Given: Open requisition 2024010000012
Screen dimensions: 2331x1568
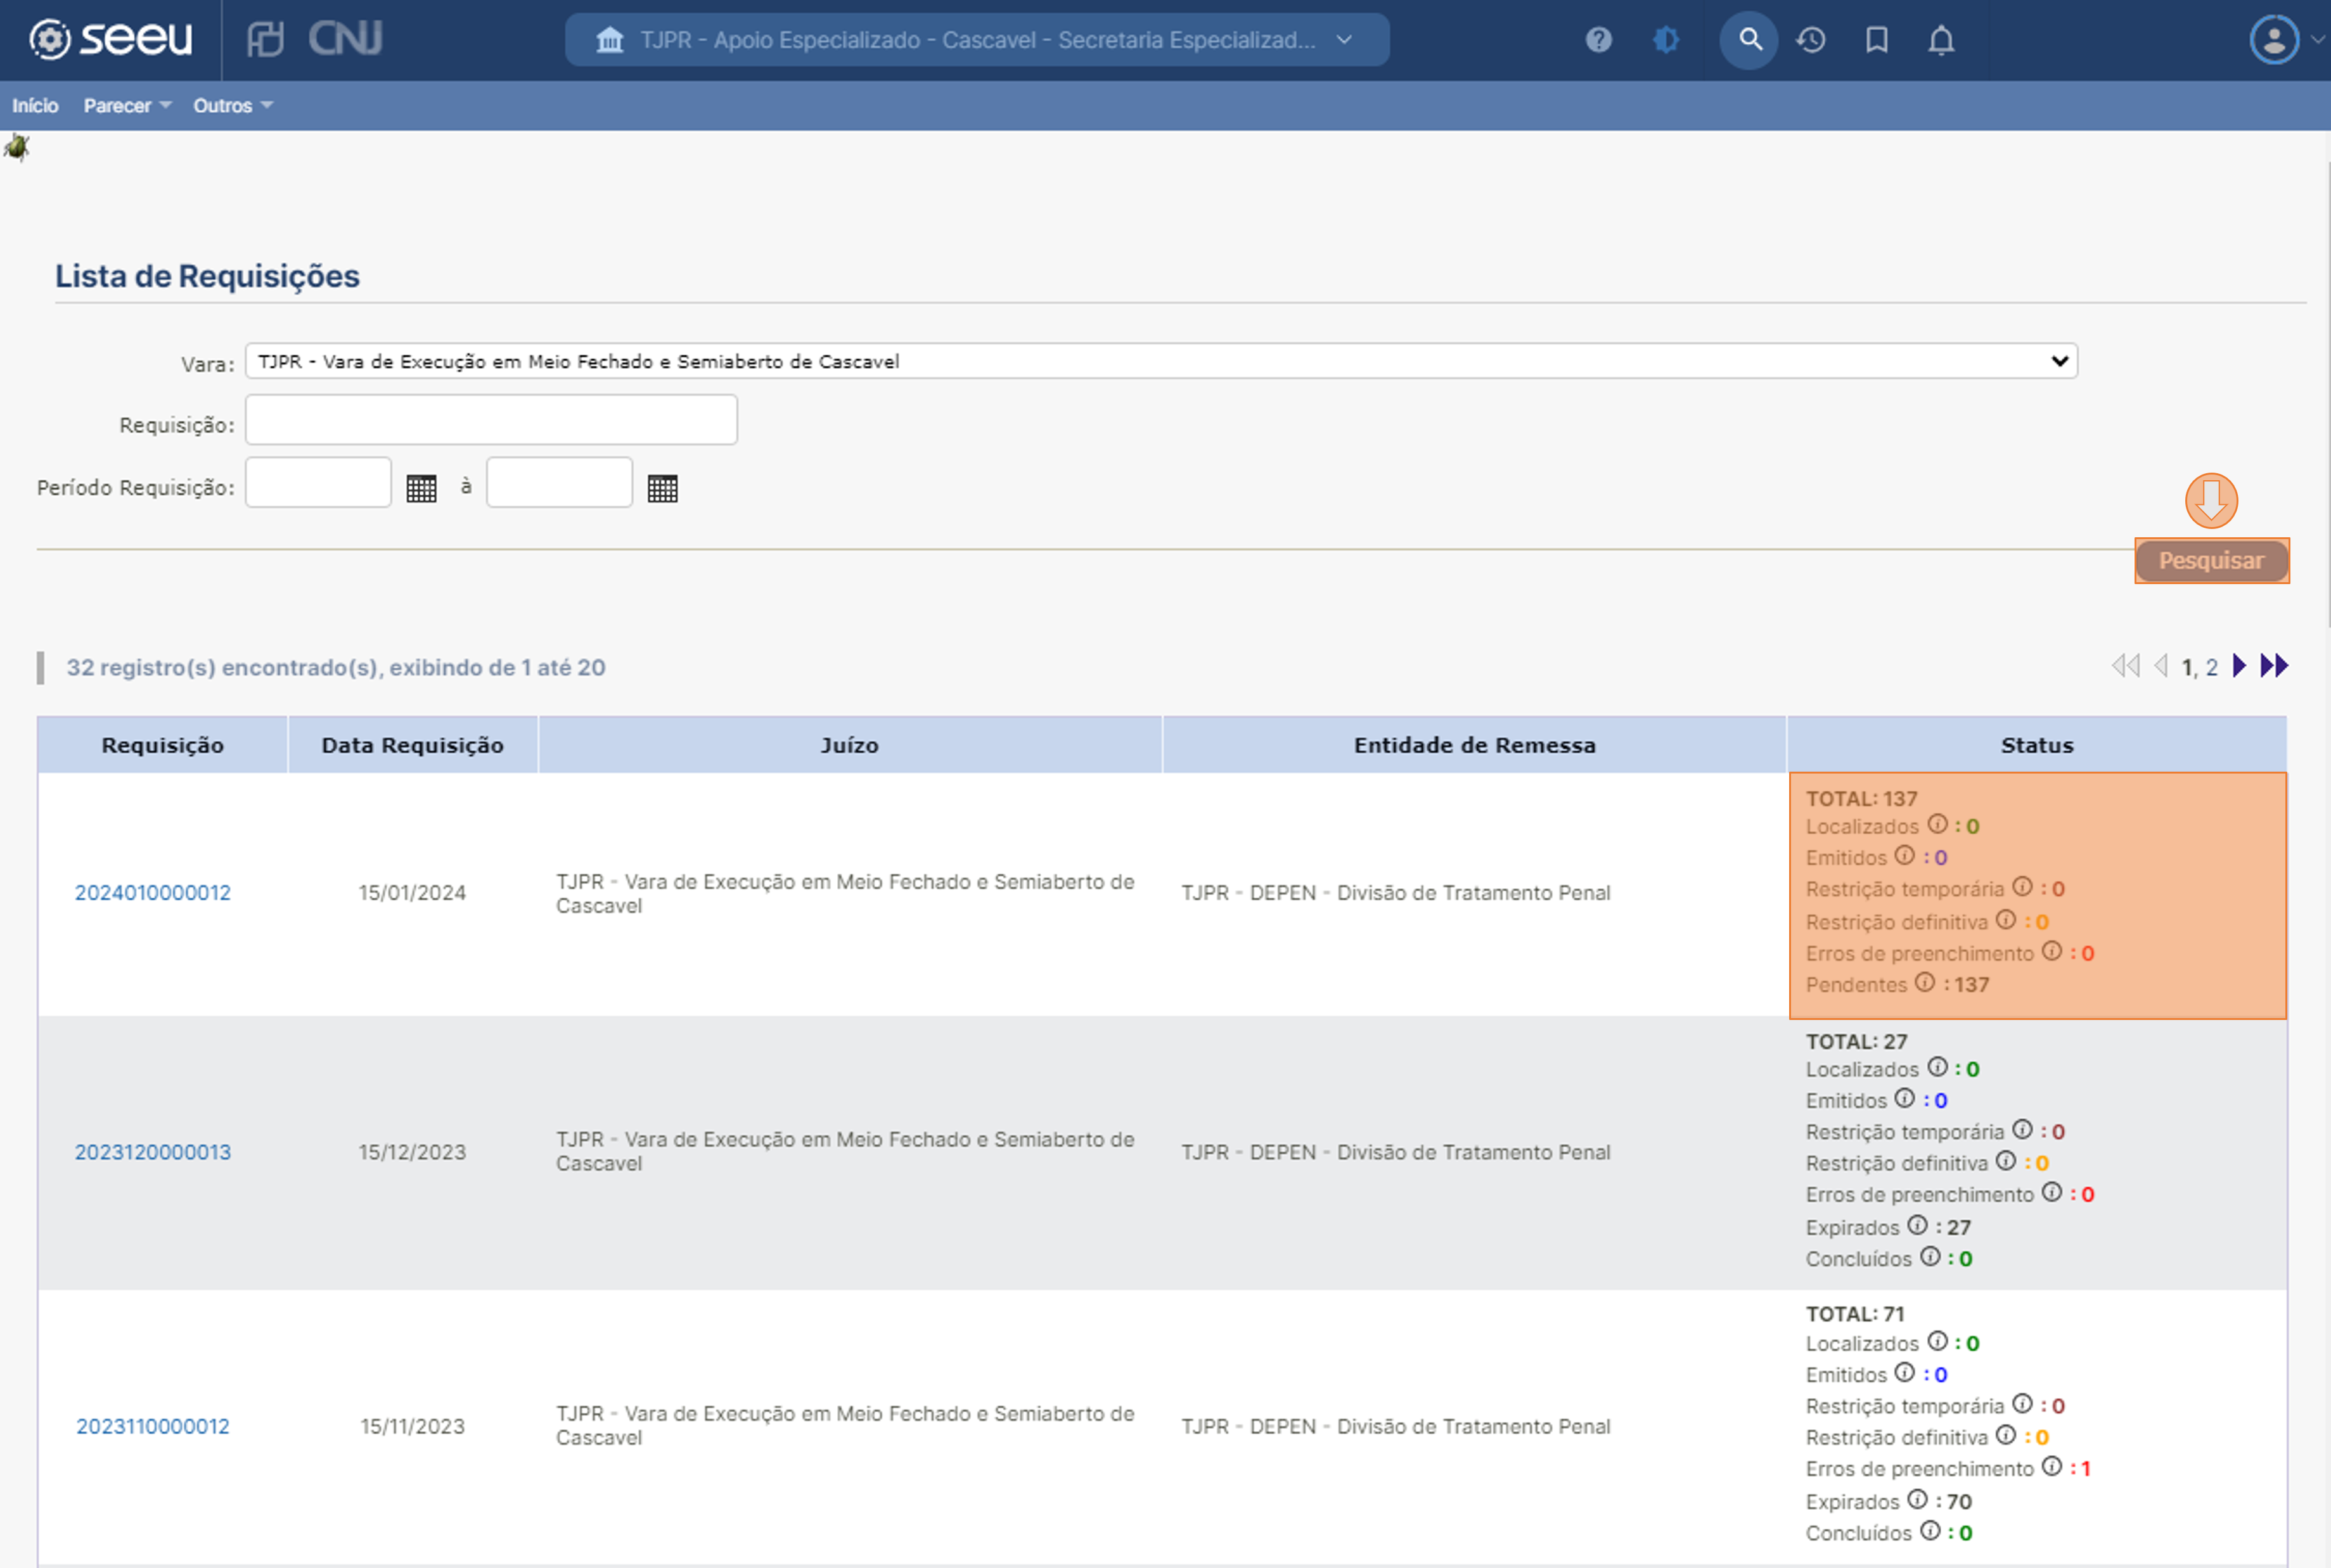Looking at the screenshot, I should point(153,893).
